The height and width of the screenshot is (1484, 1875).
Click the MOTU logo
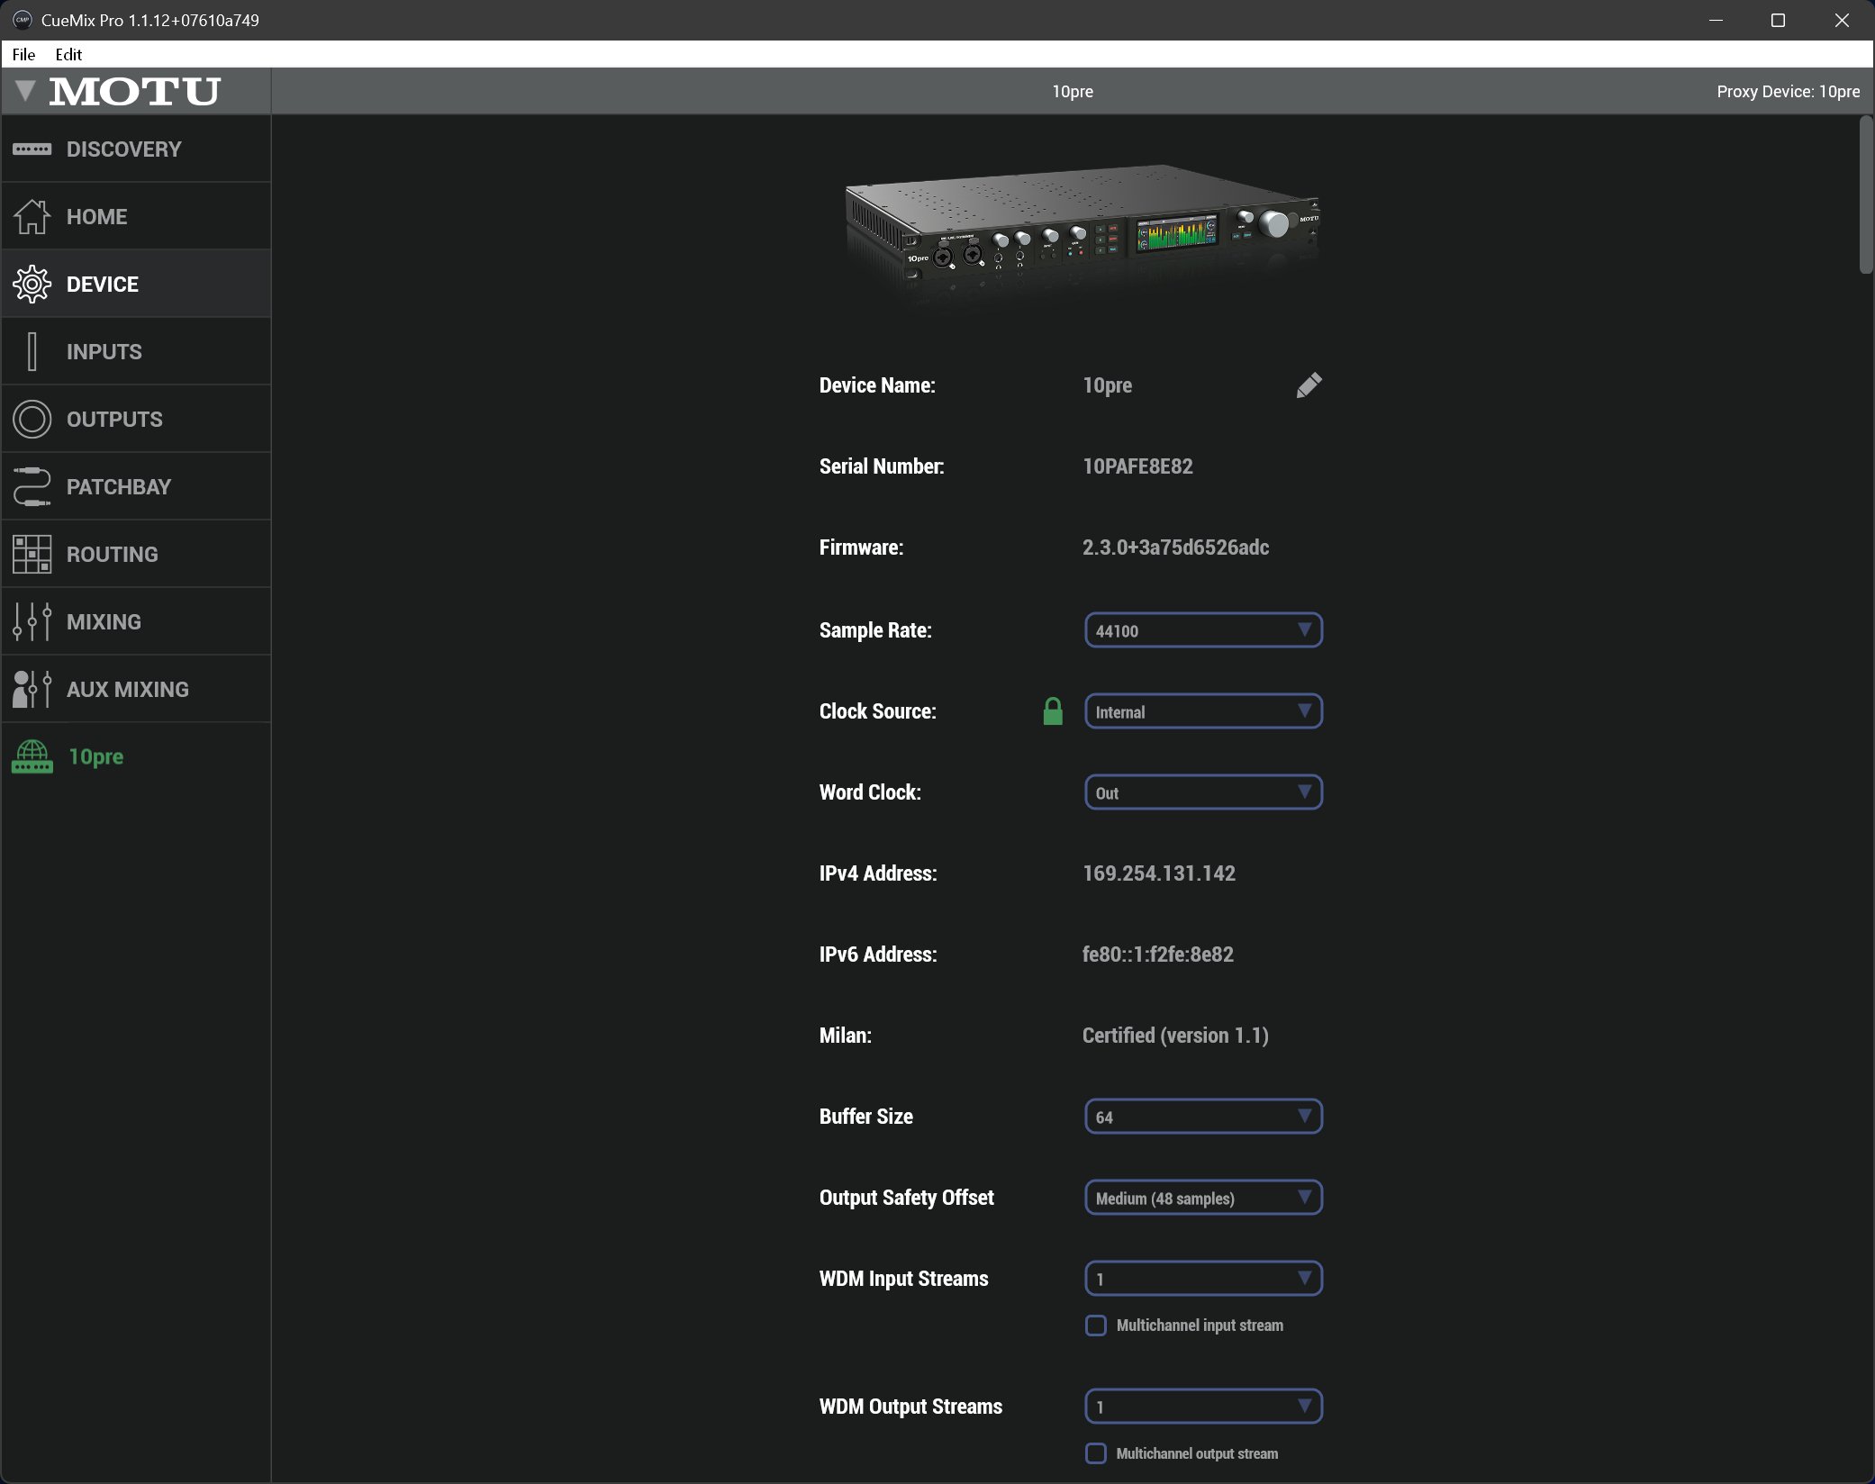pos(135,91)
